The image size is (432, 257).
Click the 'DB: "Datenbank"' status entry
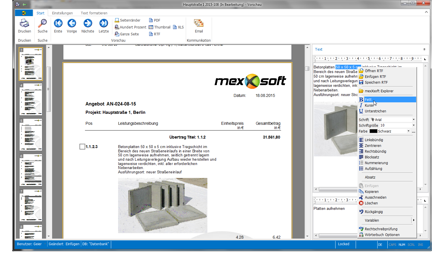pyautogui.click(x=96, y=244)
